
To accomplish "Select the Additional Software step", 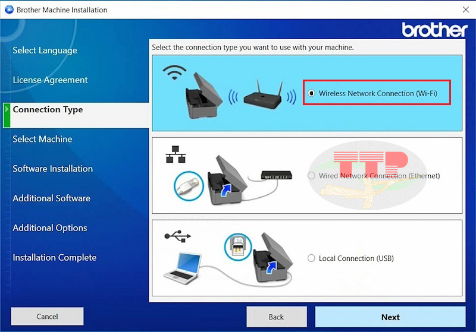I will point(52,198).
